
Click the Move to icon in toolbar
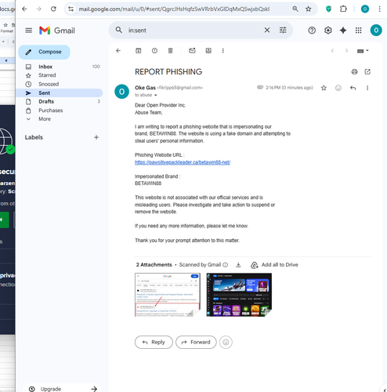click(x=208, y=51)
